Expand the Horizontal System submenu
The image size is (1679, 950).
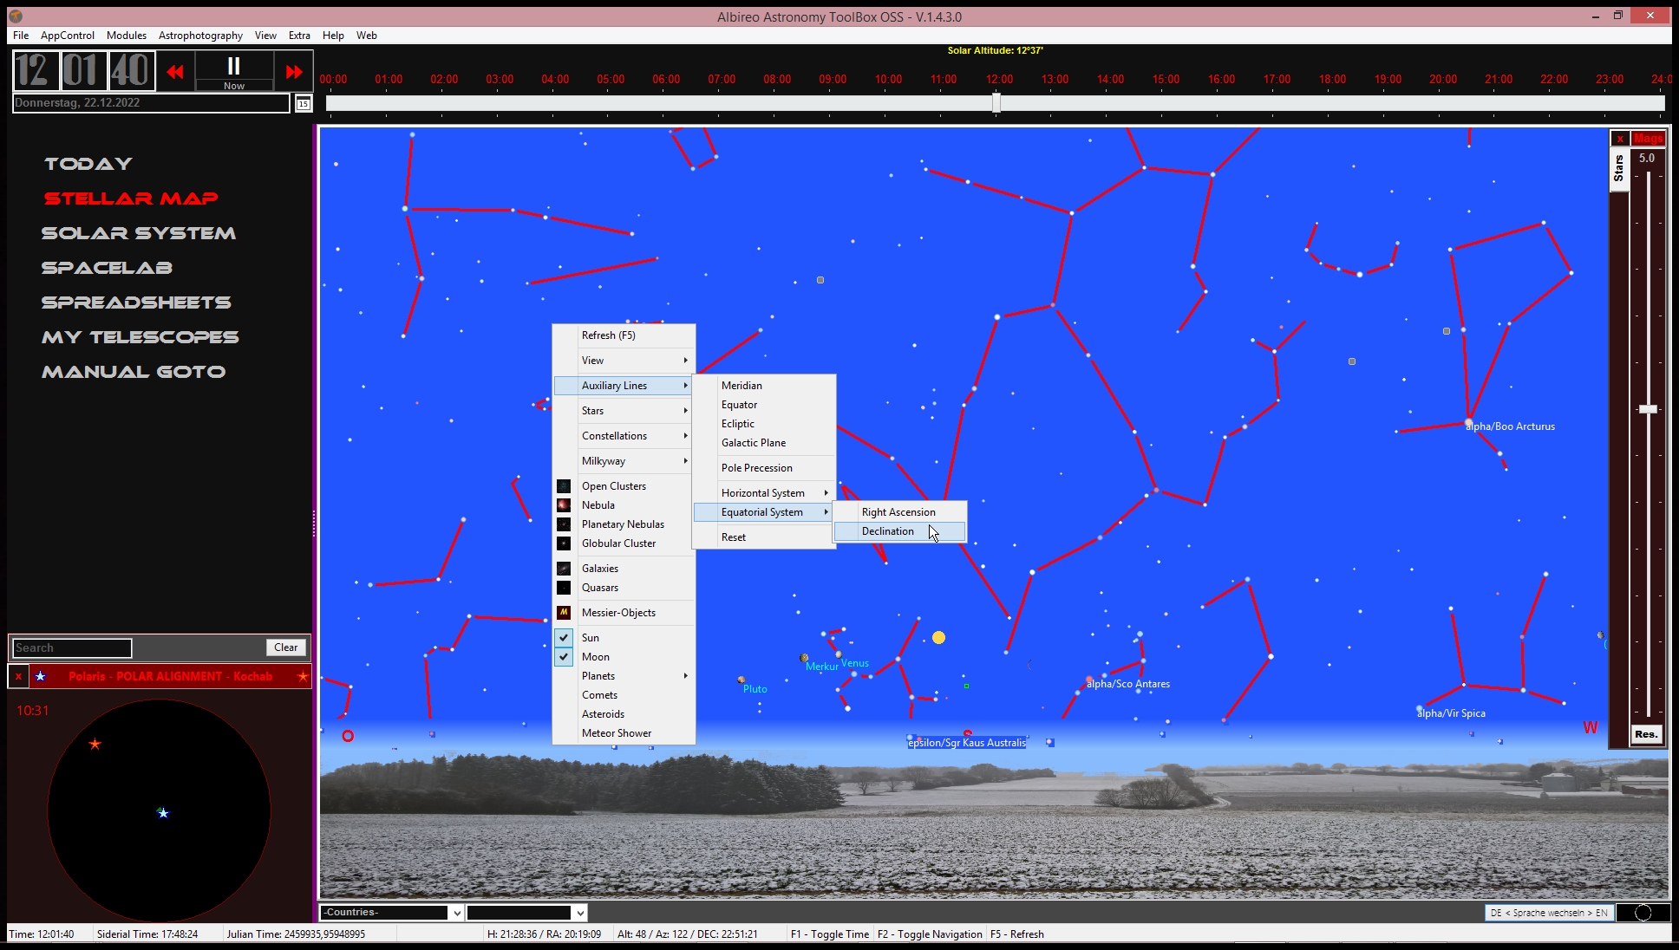point(764,493)
